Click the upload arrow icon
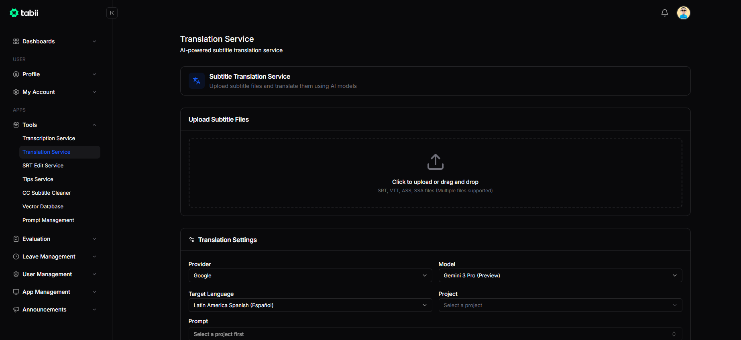 435,162
